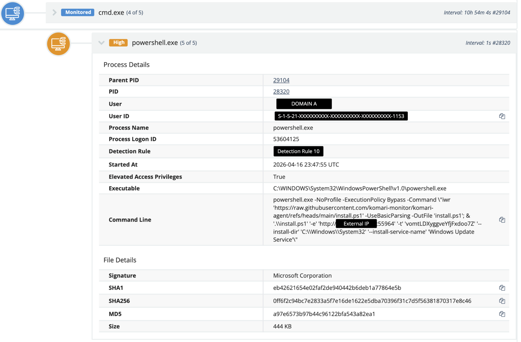This screenshot has height=342, width=521.
Task: Click the Interval 1s #28320 label
Action: point(487,43)
